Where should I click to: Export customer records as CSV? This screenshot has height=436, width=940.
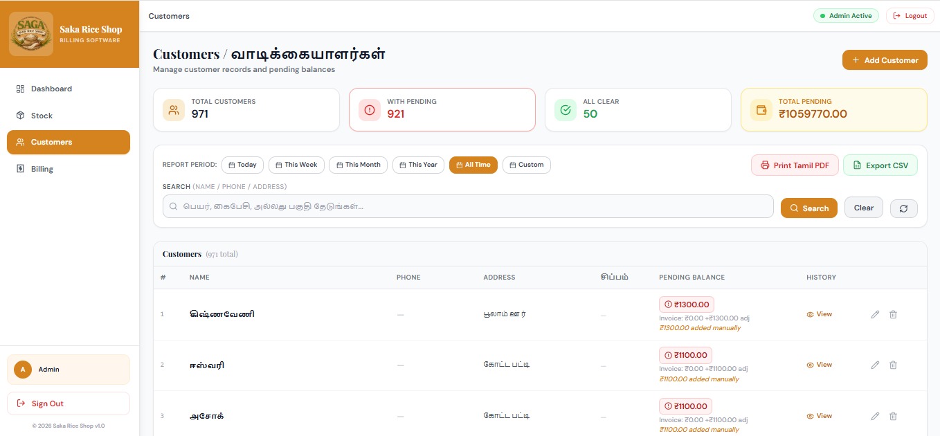coord(880,165)
